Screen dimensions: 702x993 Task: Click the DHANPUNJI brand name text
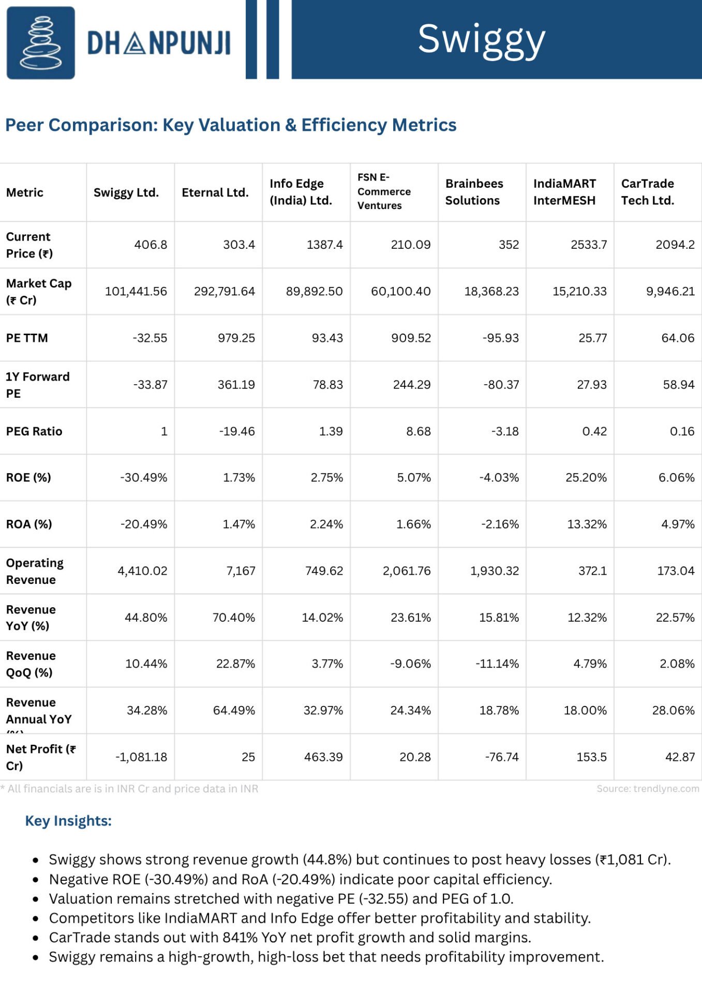coord(159,43)
